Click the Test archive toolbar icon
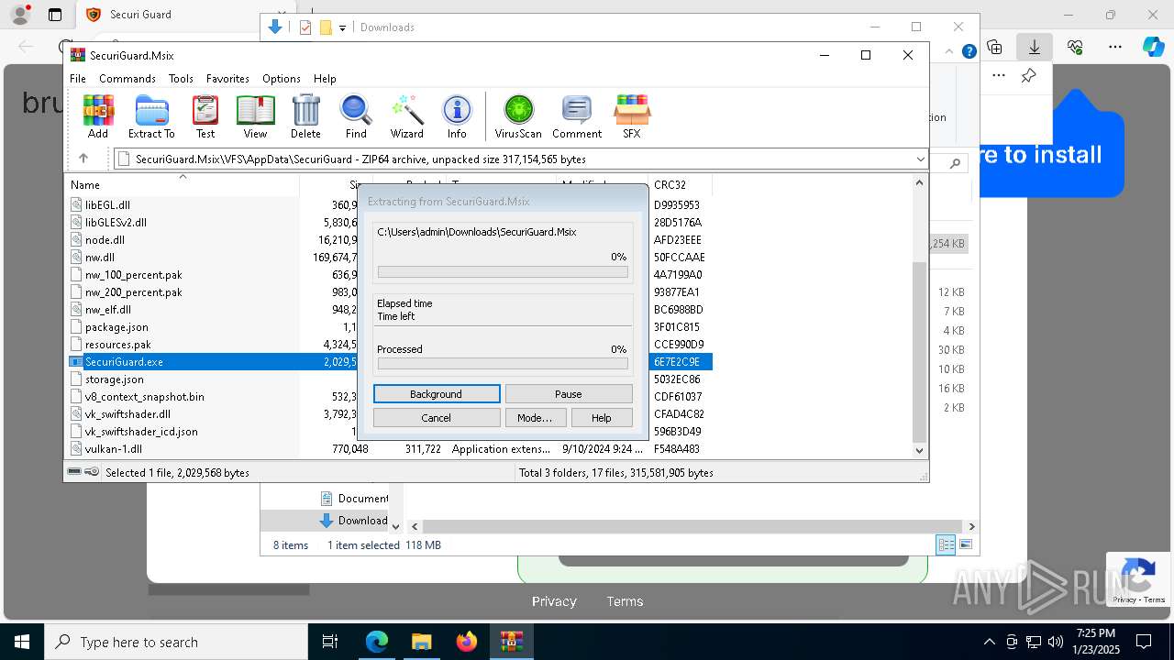 click(x=205, y=116)
